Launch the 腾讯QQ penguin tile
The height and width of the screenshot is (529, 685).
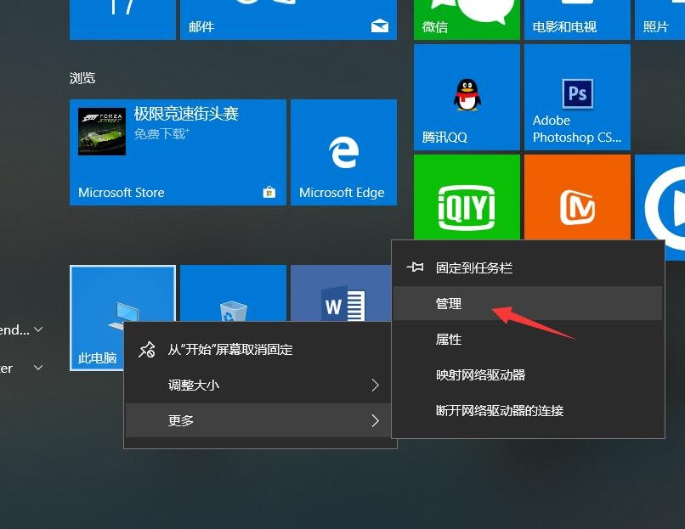(467, 97)
